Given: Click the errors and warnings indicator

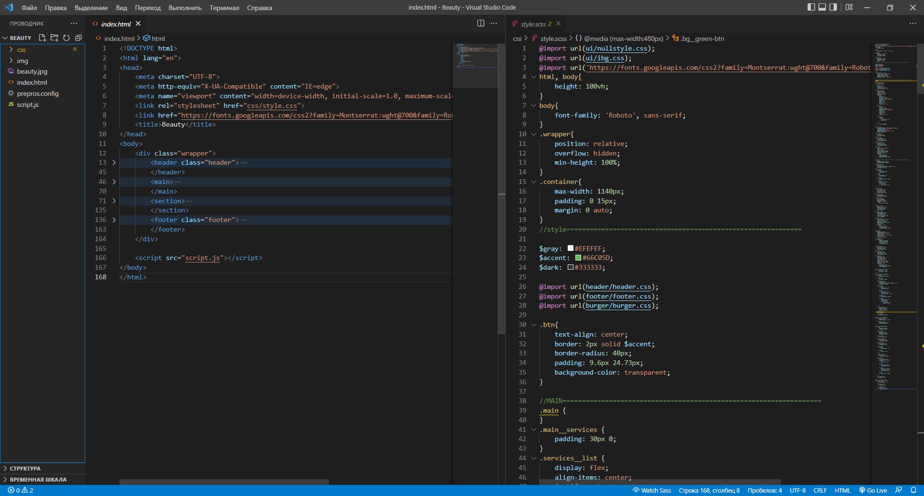Looking at the screenshot, I should click(x=21, y=490).
